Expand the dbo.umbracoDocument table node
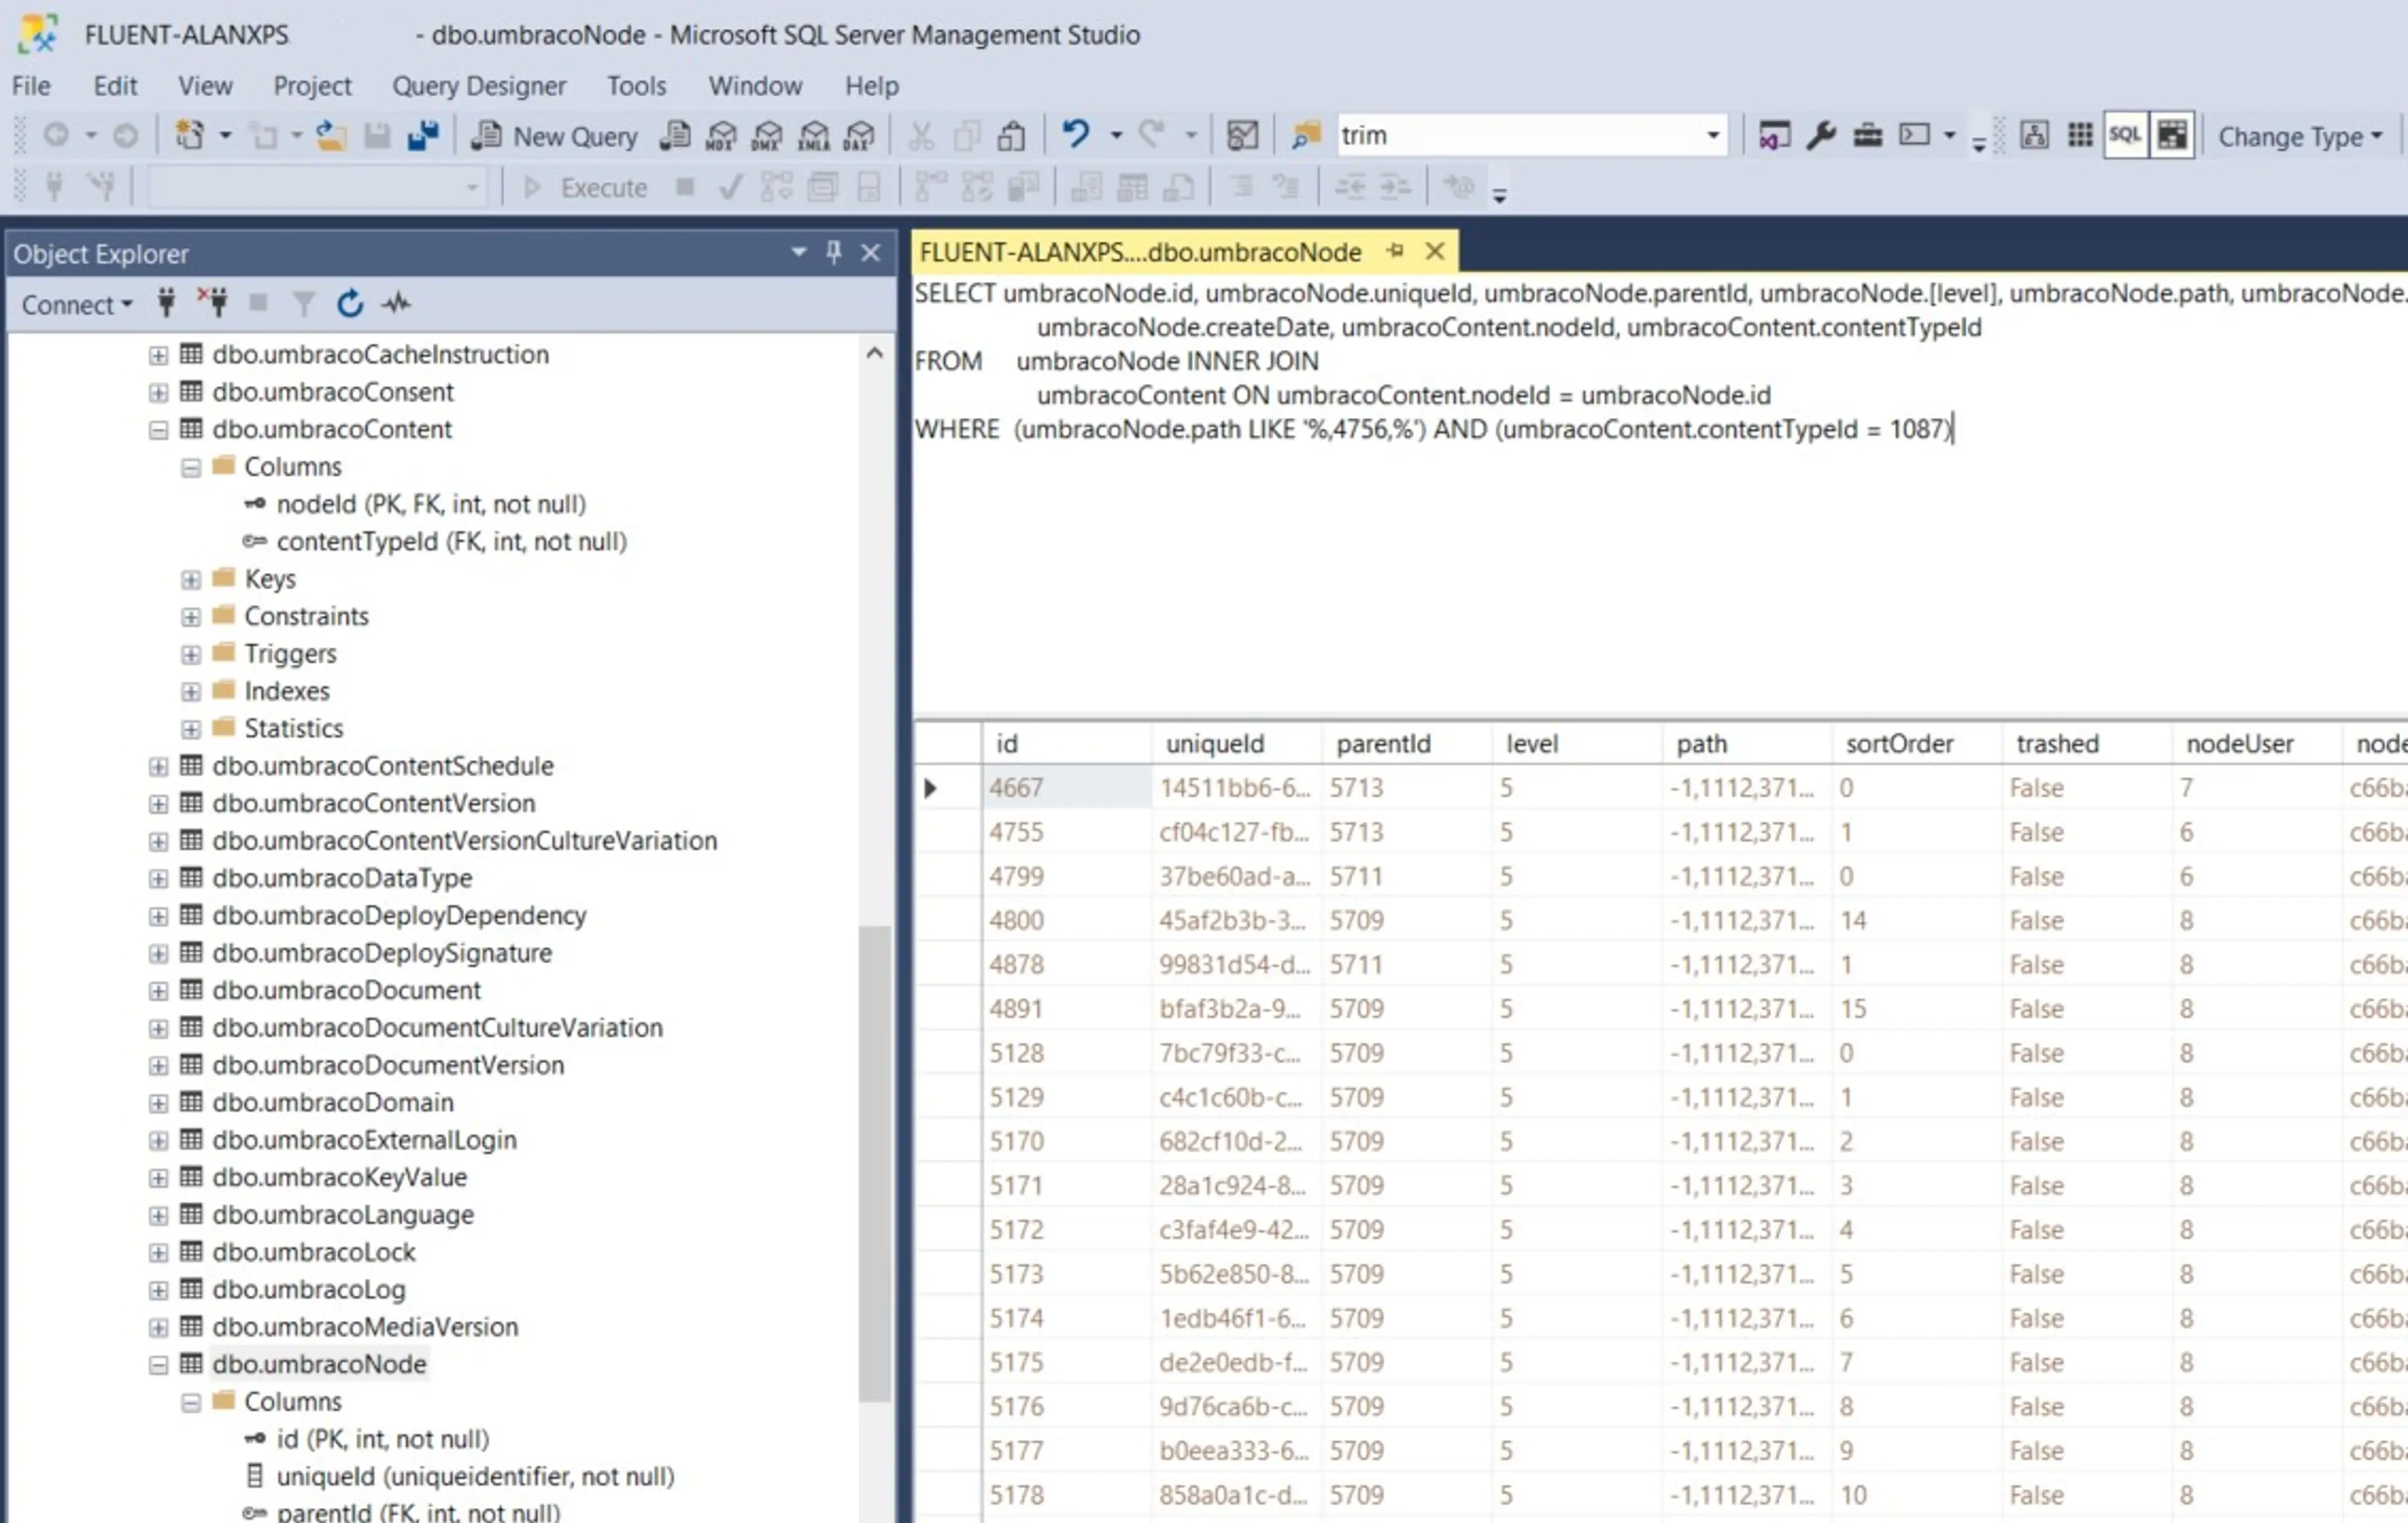The image size is (2408, 1523). (x=158, y=992)
